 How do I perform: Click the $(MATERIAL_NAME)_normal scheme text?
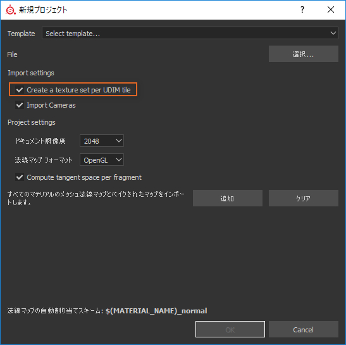[156, 311]
